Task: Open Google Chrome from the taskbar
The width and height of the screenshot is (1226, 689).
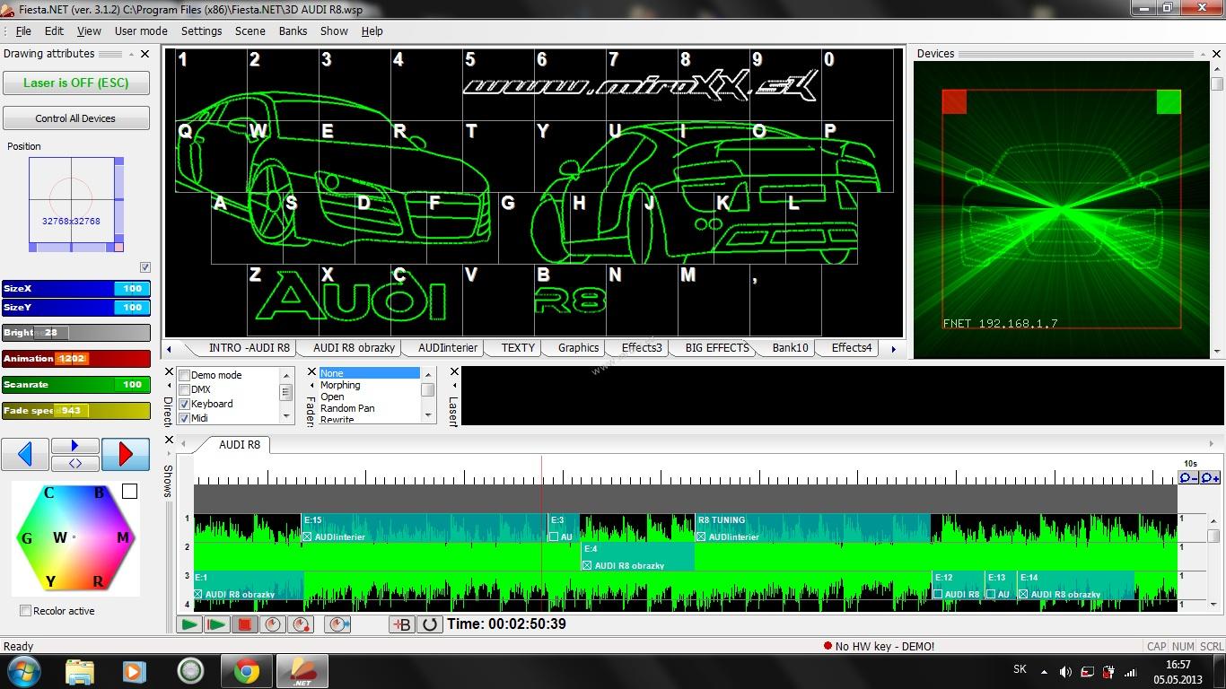Action: pyautogui.click(x=247, y=671)
